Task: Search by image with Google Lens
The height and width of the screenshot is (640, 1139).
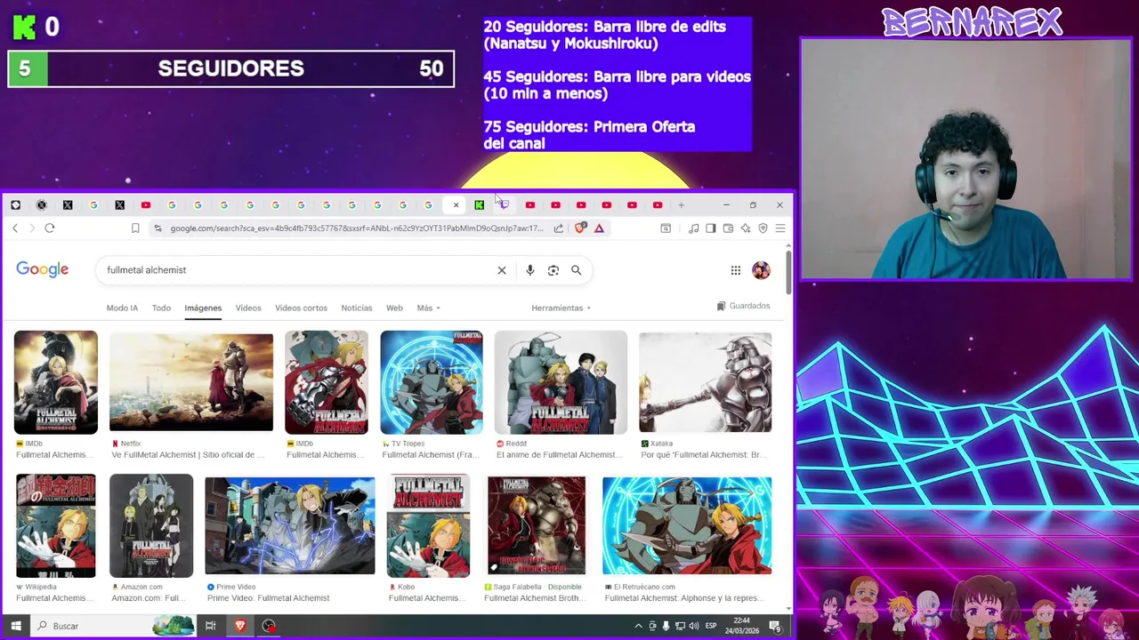Action: 553,270
